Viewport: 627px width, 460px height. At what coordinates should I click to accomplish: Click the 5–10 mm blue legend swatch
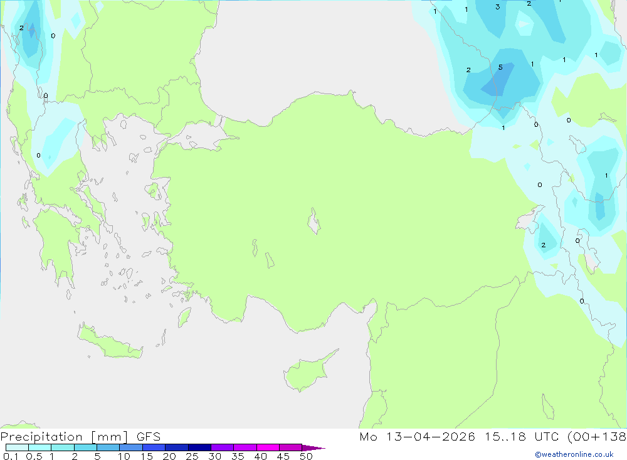coord(108,447)
